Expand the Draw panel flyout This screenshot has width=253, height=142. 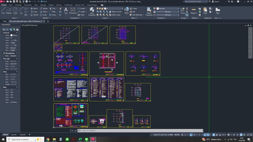[15, 18]
